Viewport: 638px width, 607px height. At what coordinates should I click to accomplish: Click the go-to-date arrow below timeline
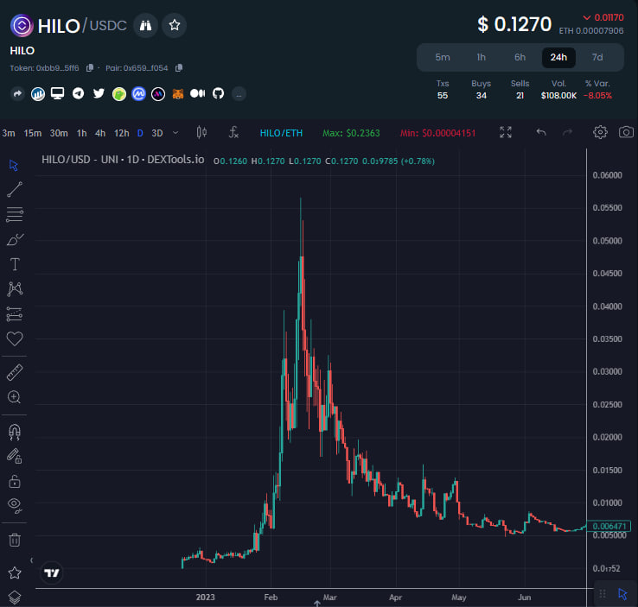point(317,604)
